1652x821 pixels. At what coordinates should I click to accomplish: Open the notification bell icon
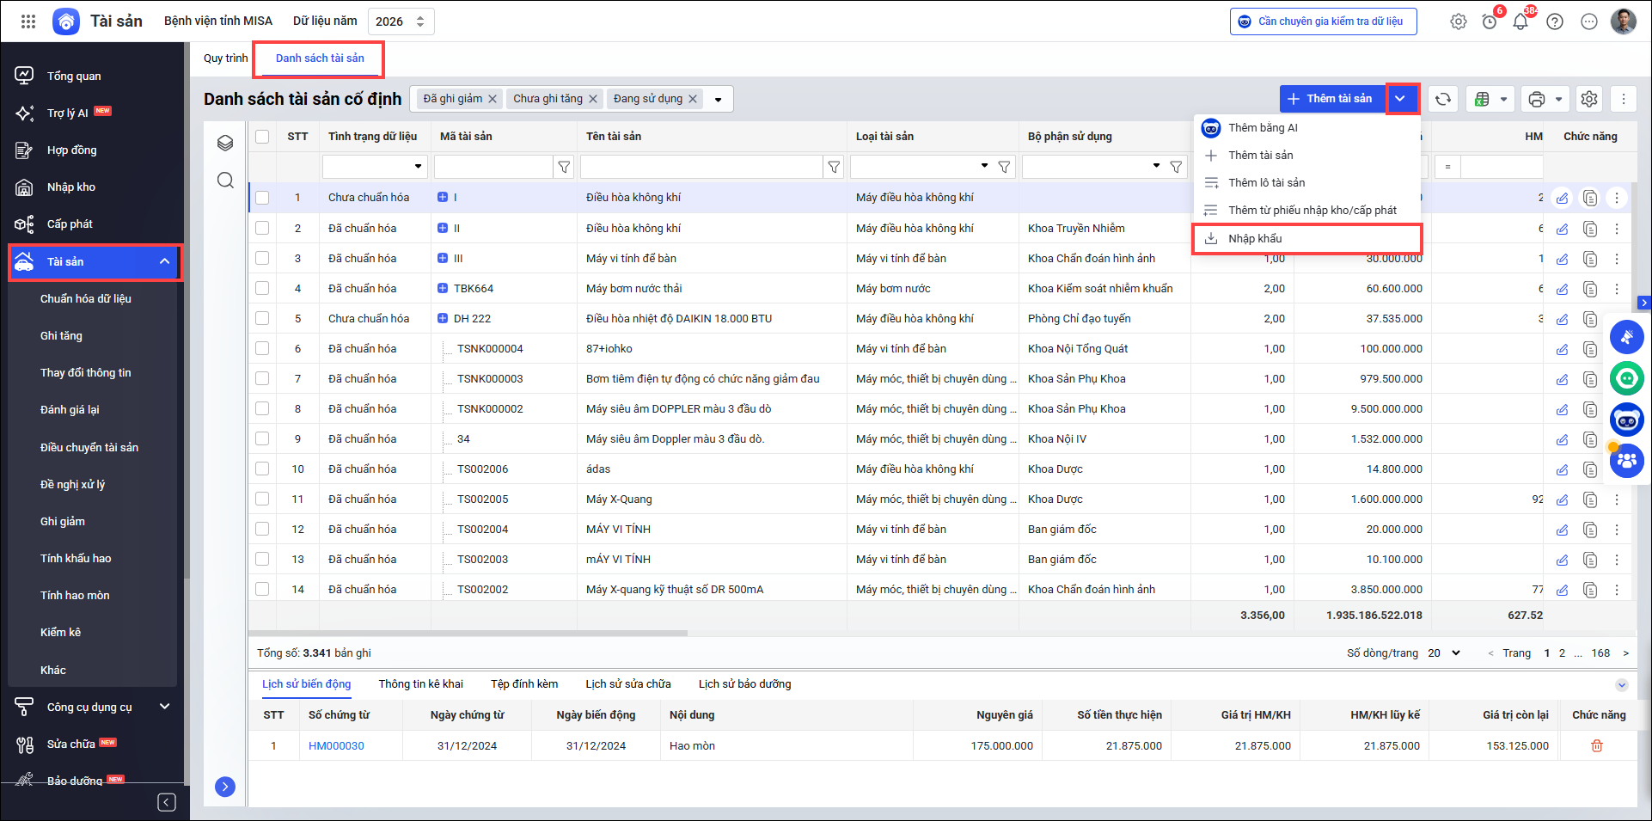coord(1520,21)
